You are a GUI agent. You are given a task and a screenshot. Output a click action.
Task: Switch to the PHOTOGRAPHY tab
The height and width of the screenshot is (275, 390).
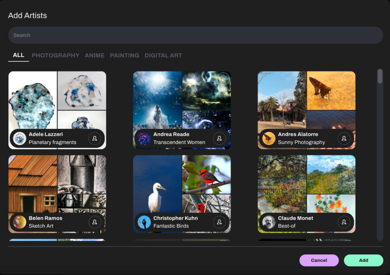pos(55,56)
